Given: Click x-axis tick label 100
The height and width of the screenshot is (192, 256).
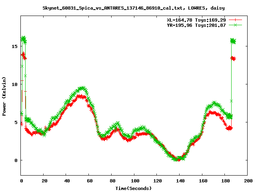Looking at the screenshot, I should pos(135,181).
